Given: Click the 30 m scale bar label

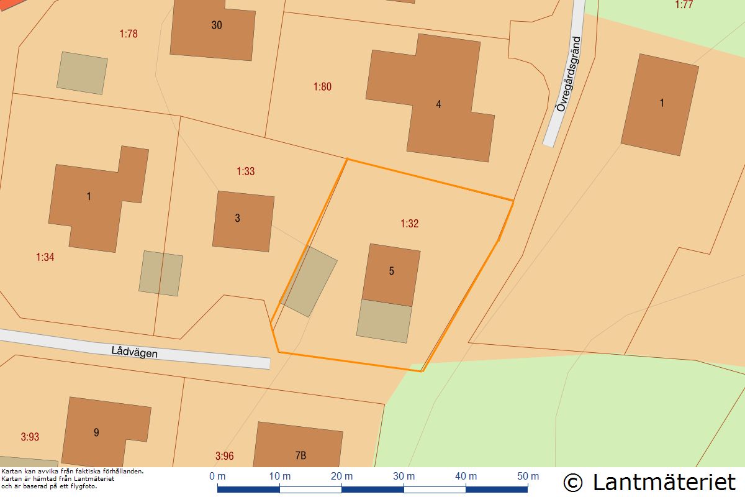Looking at the screenshot, I should [x=404, y=476].
